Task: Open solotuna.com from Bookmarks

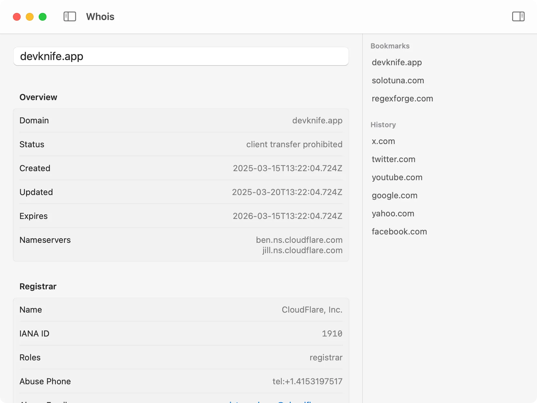Action: pyautogui.click(x=398, y=81)
